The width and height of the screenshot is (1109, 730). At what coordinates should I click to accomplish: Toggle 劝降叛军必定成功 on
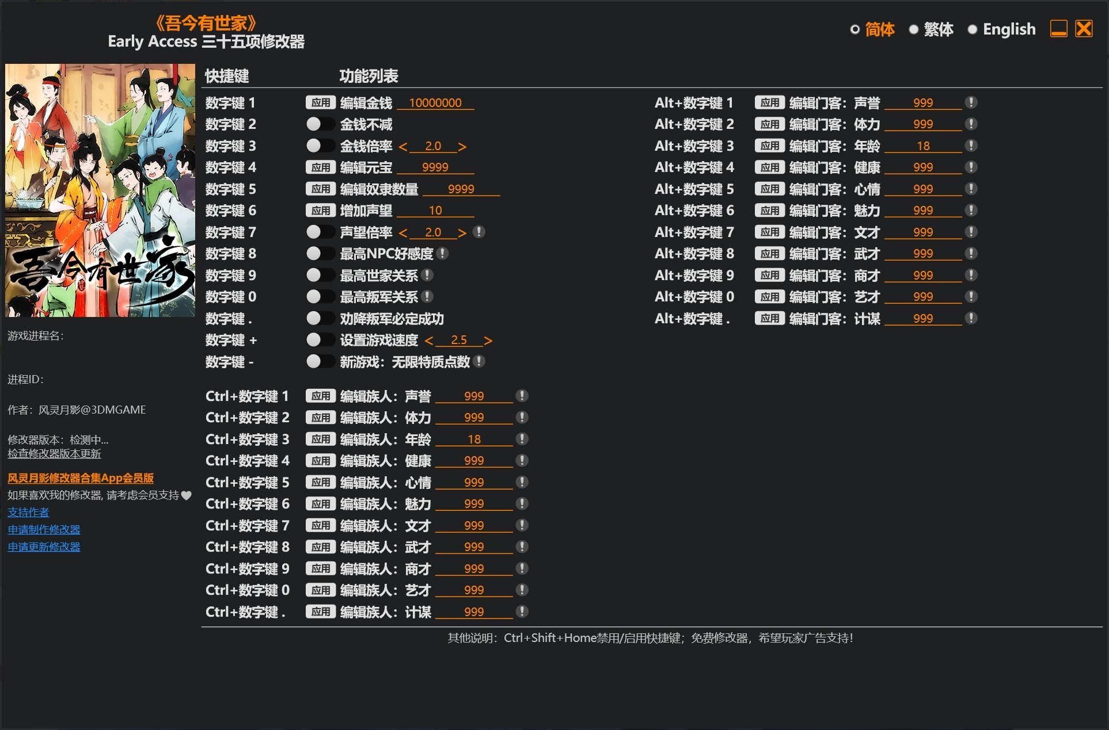pyautogui.click(x=321, y=318)
